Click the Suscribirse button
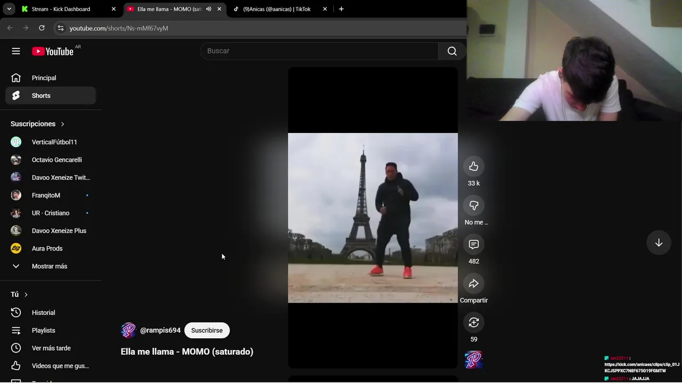The image size is (682, 383). [207, 330]
